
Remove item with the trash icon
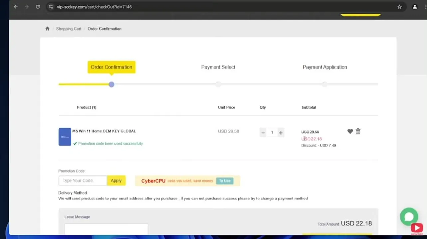358,131
